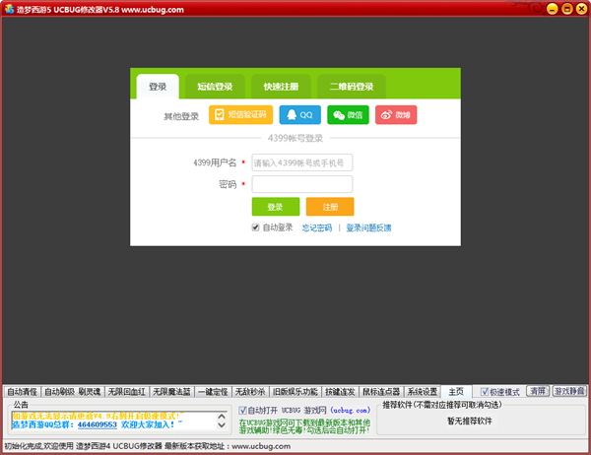Screen dimensions: 591x455
Task: Focus the 4399用户名 input field
Action: [302, 162]
